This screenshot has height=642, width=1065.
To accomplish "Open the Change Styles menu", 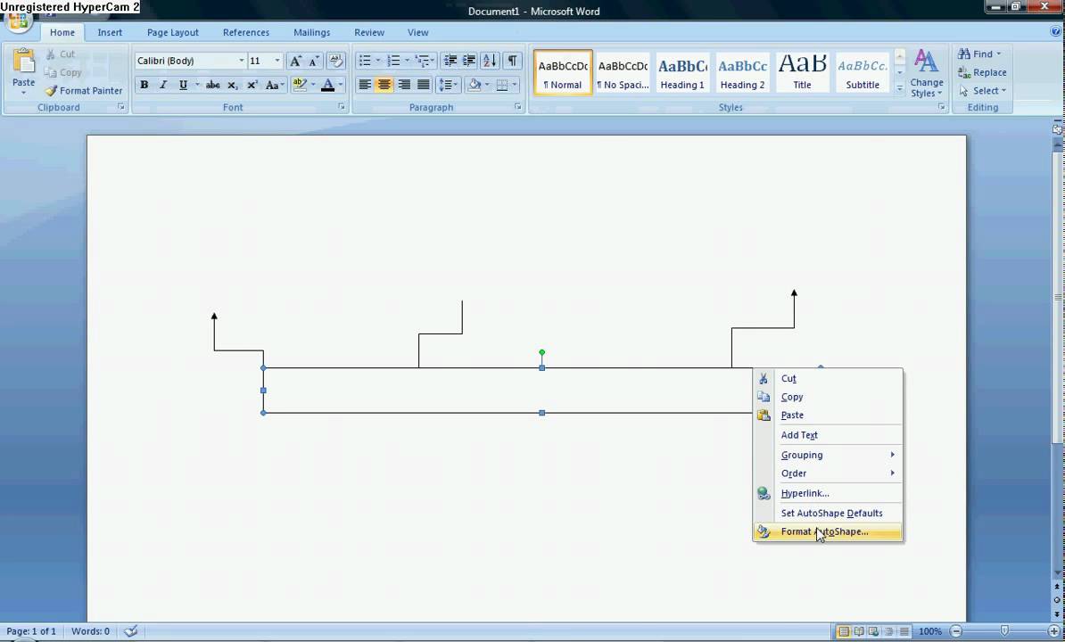I will tap(927, 73).
